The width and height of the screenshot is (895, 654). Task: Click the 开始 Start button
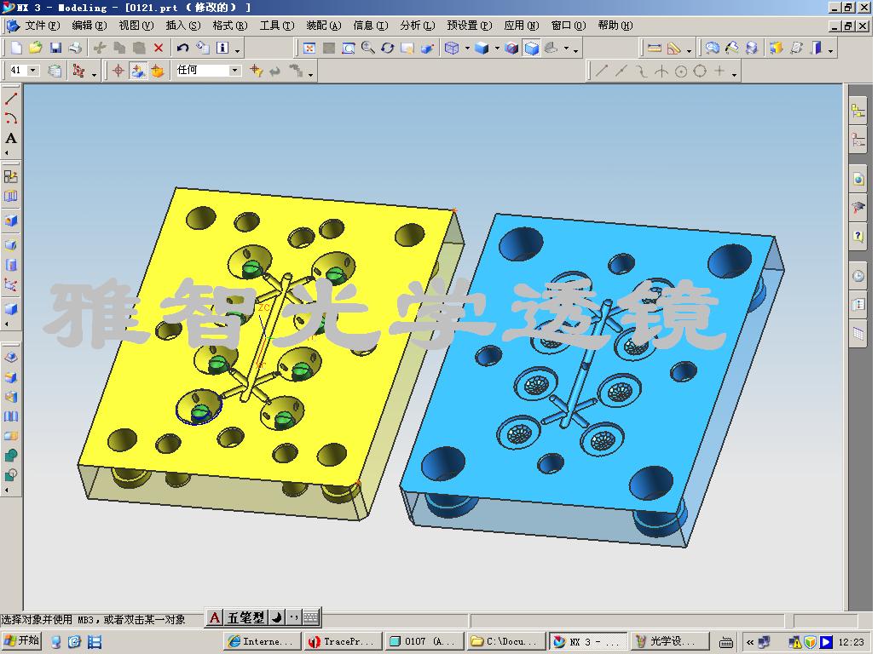(21, 641)
